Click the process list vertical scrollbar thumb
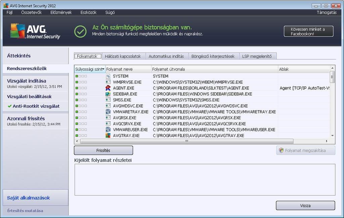Screen dimensions: 344x218 point(332,77)
